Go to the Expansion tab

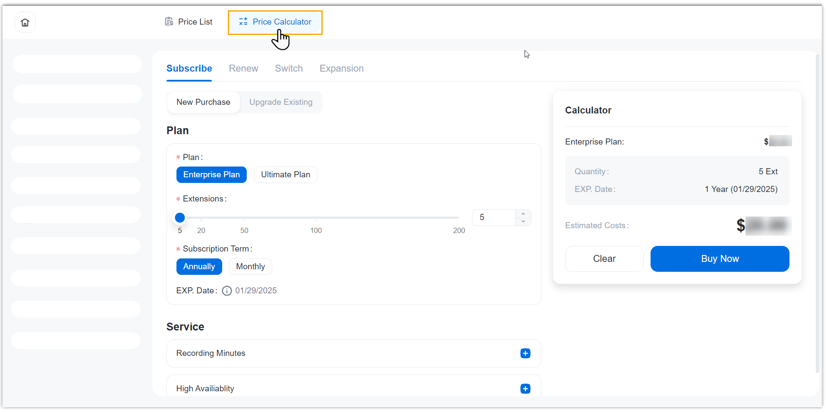(x=341, y=69)
